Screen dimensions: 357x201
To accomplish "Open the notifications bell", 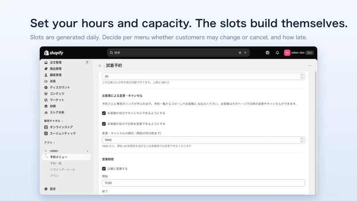I will click(277, 53).
